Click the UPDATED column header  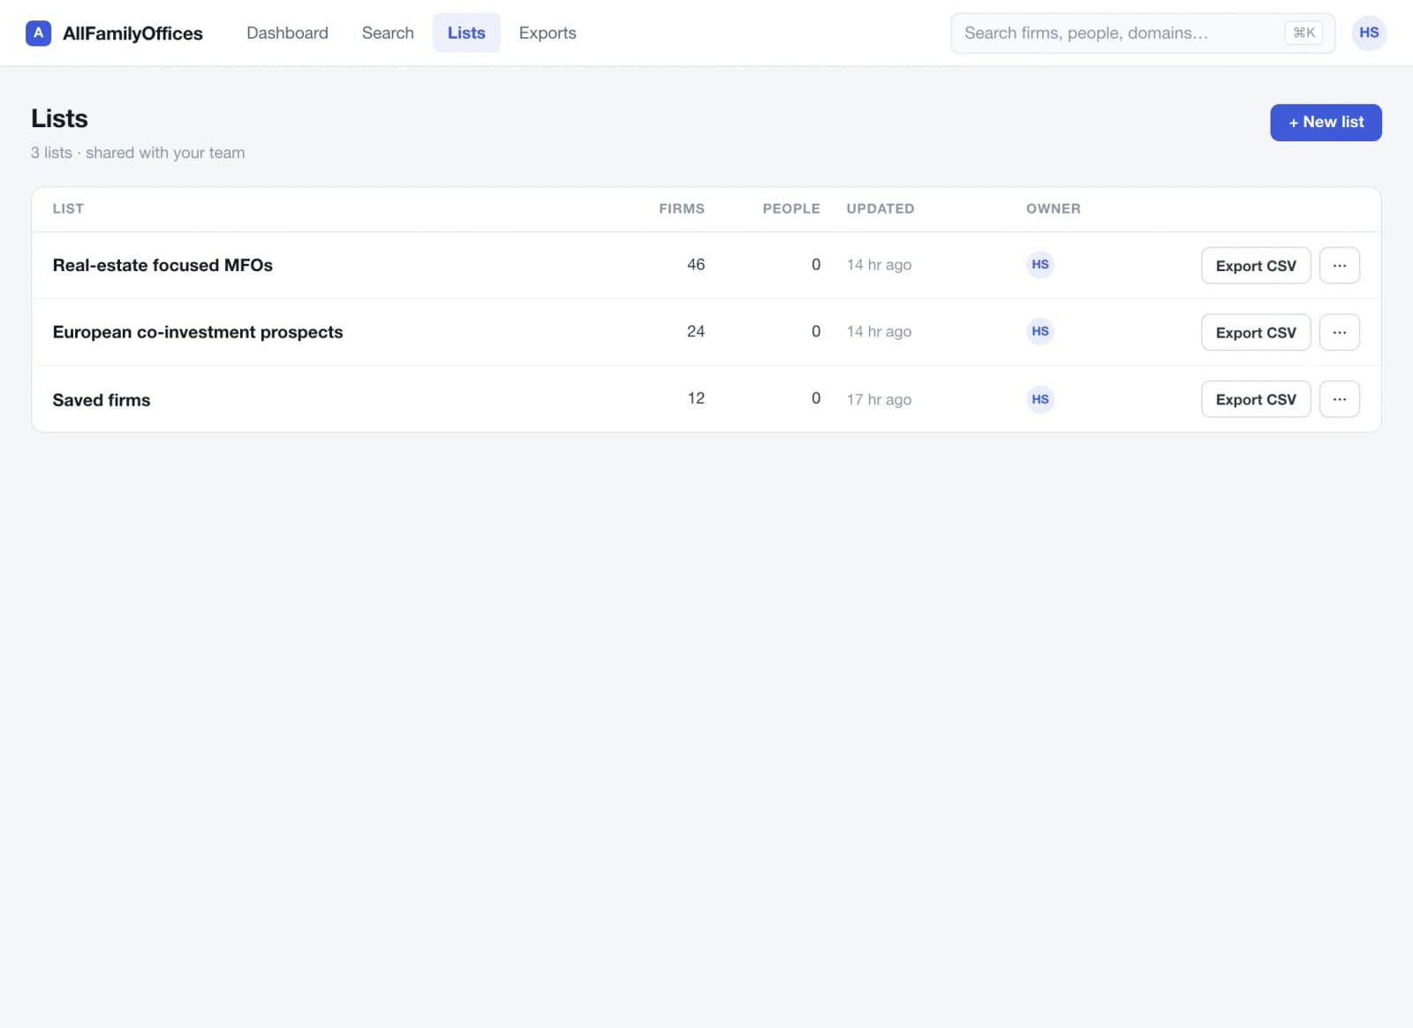880,208
